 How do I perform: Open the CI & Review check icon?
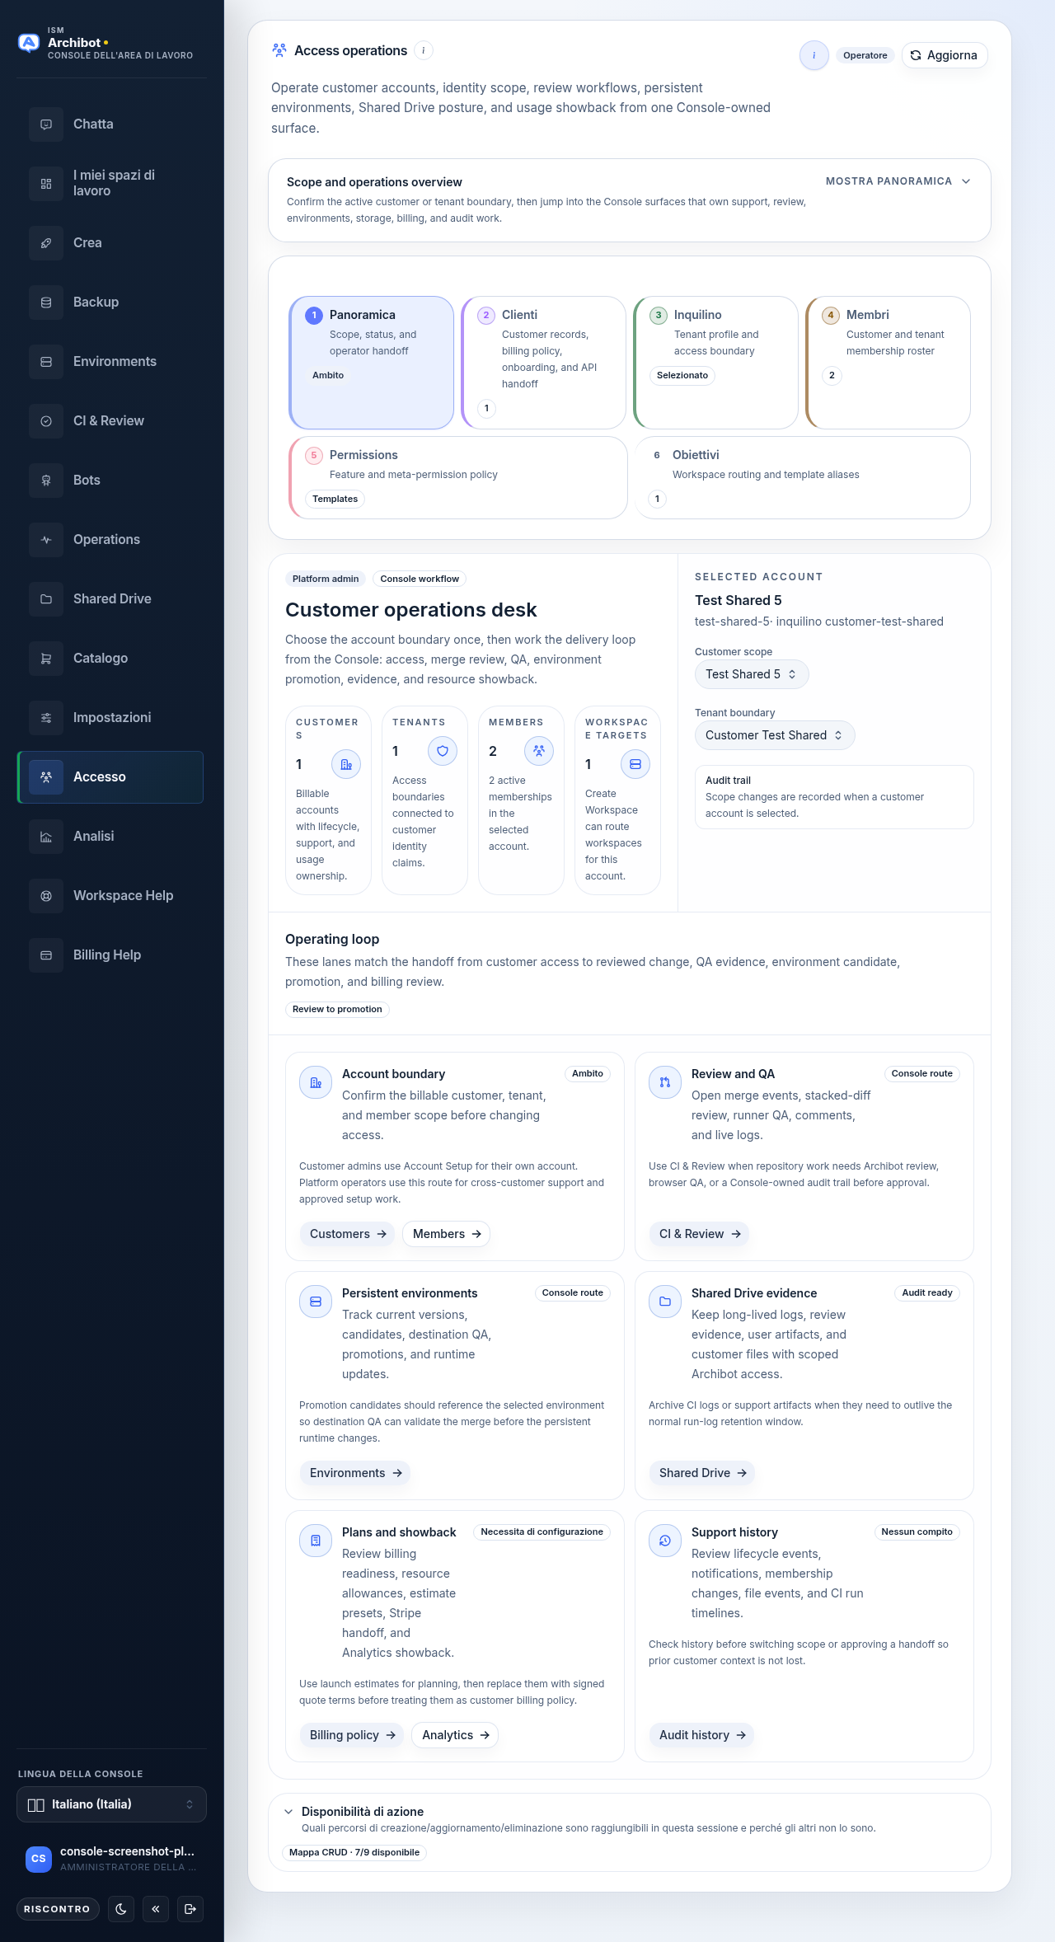click(x=46, y=421)
